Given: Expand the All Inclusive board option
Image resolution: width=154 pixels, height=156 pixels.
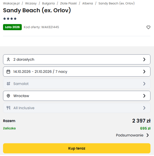Looking at the screenshot, I should point(144,108).
